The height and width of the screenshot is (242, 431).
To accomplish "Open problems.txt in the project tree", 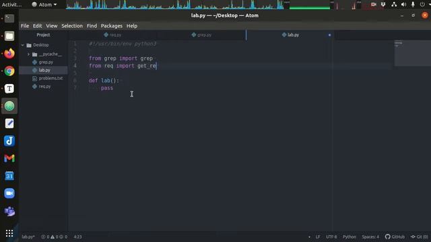I will pos(43,78).
